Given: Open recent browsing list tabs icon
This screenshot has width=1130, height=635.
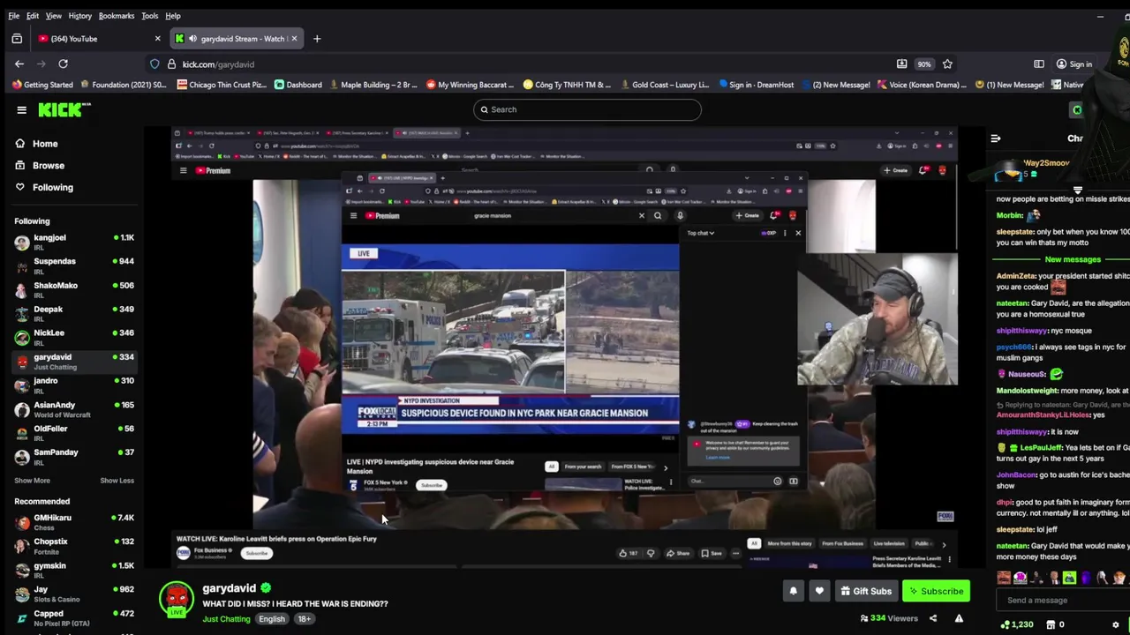Looking at the screenshot, I should (17, 39).
